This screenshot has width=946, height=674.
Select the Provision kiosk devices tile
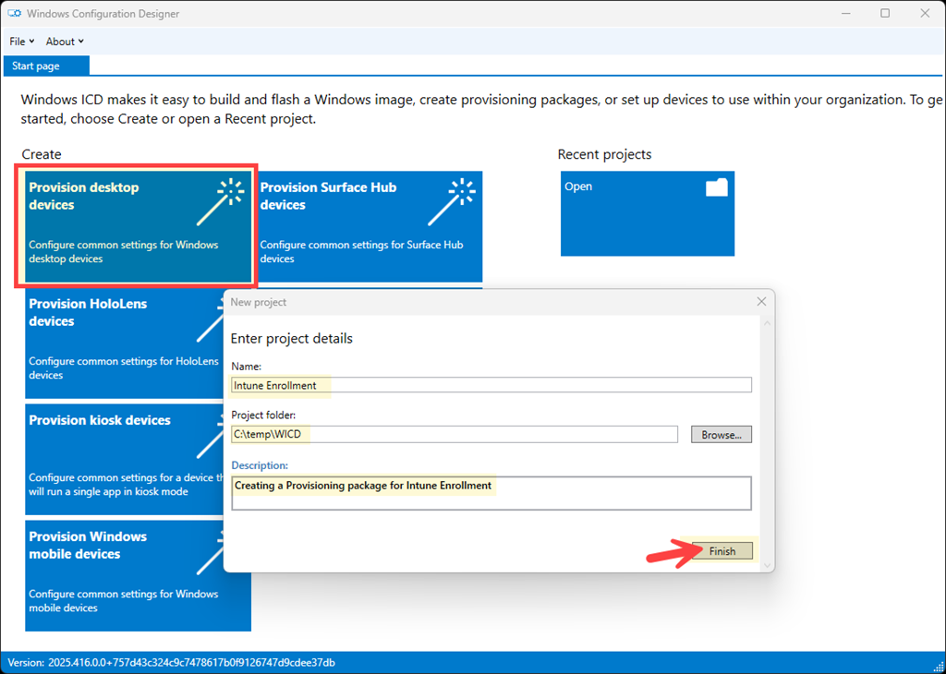(124, 460)
